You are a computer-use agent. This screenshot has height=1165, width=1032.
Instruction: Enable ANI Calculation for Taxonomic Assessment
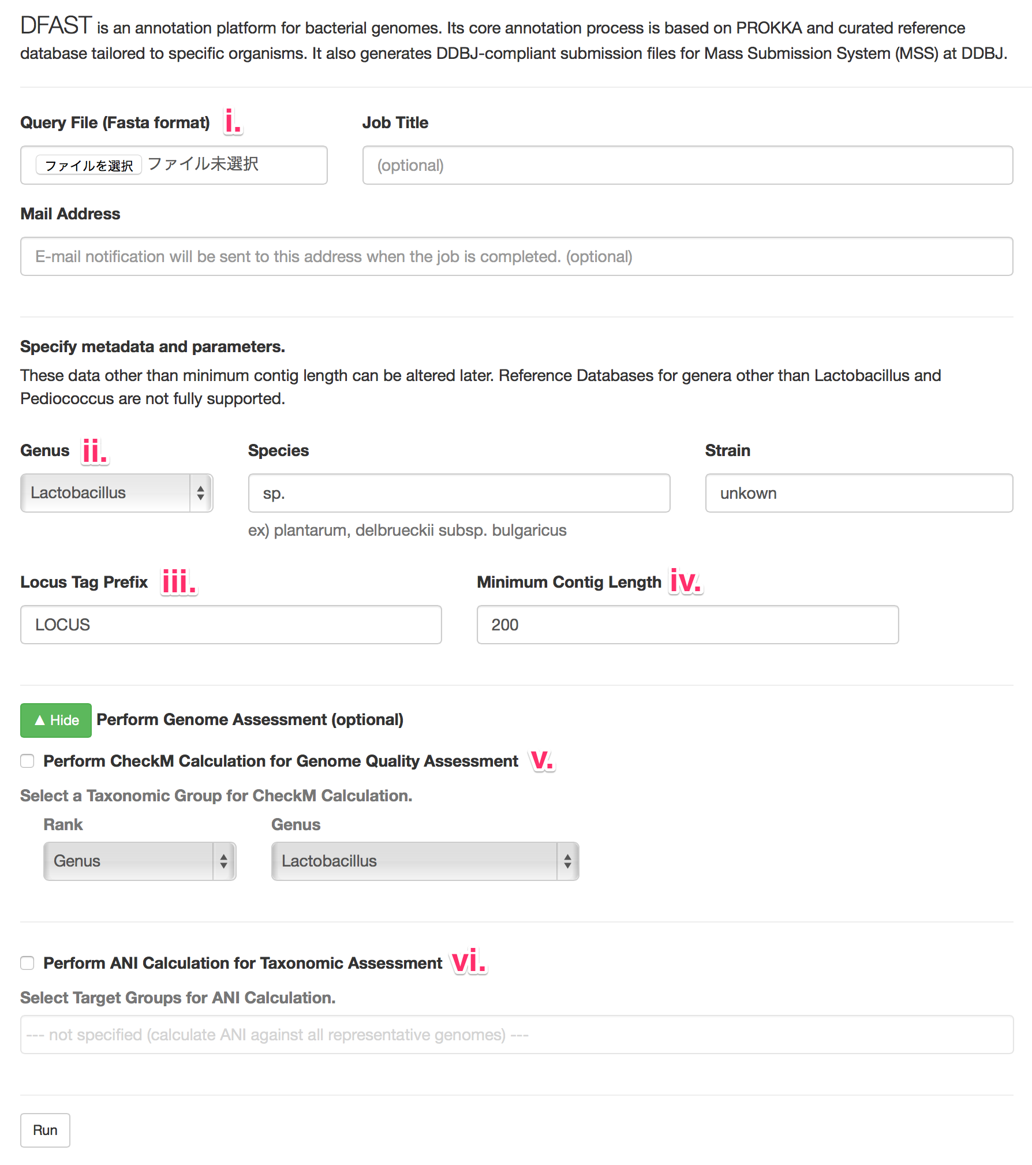coord(27,963)
